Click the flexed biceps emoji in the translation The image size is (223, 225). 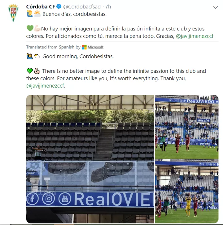pyautogui.click(x=37, y=71)
